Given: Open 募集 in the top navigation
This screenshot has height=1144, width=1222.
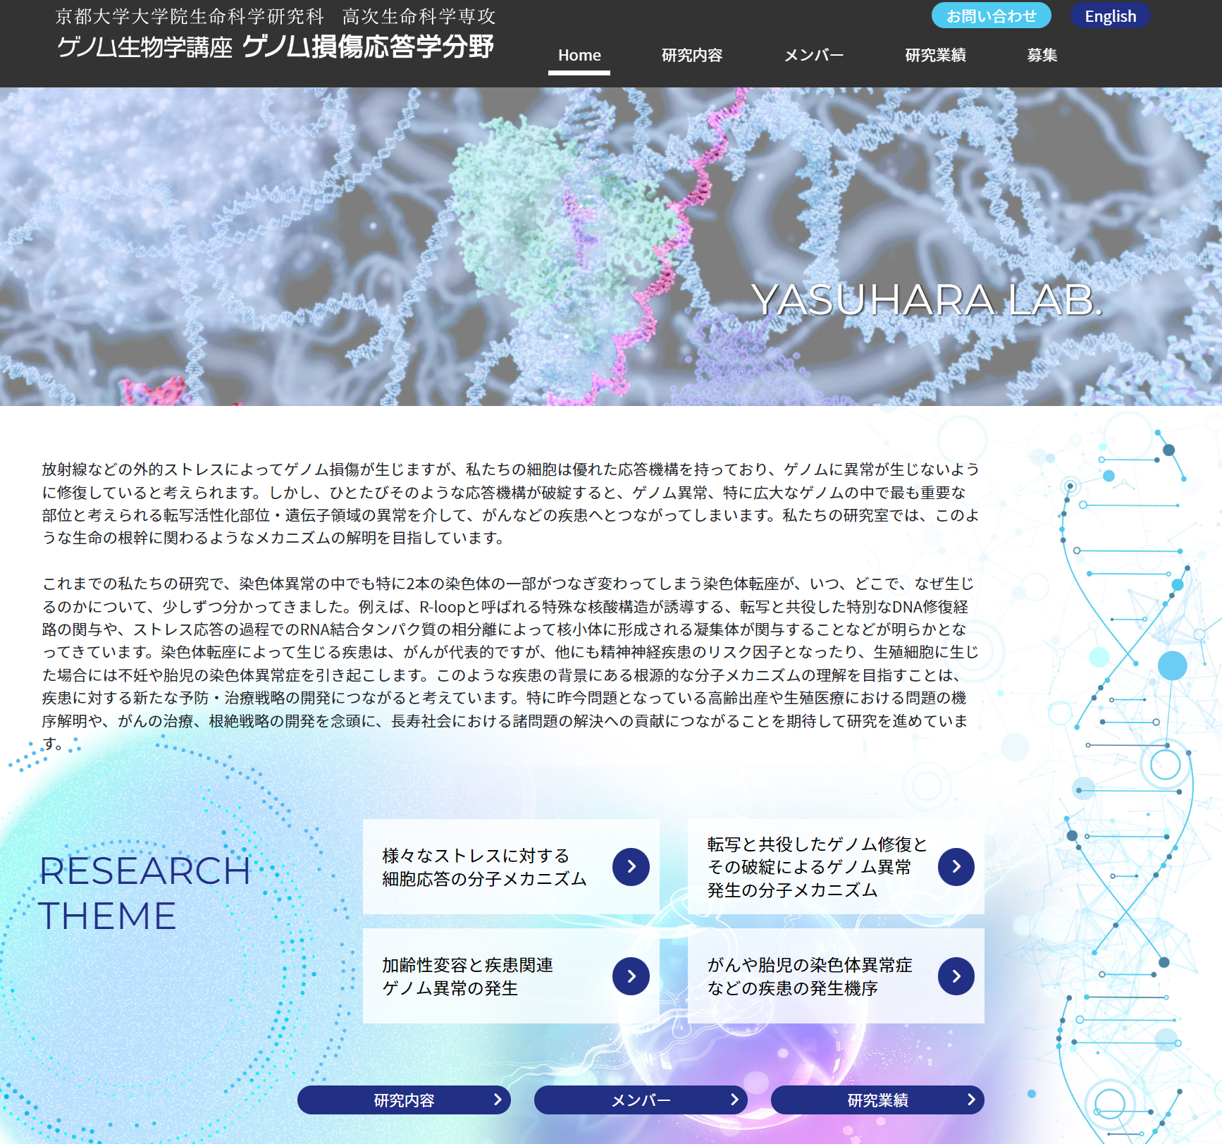Looking at the screenshot, I should [1042, 56].
